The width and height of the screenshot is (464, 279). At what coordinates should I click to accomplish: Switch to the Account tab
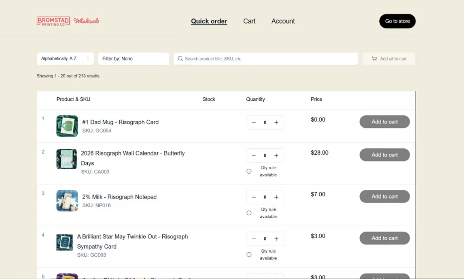283,21
